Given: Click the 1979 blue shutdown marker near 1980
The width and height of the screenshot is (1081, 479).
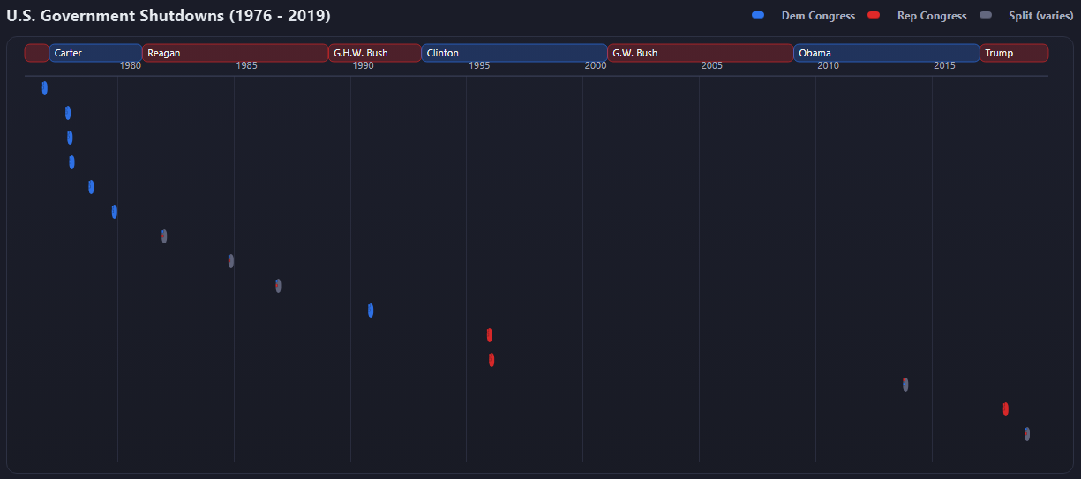Looking at the screenshot, I should point(115,212).
